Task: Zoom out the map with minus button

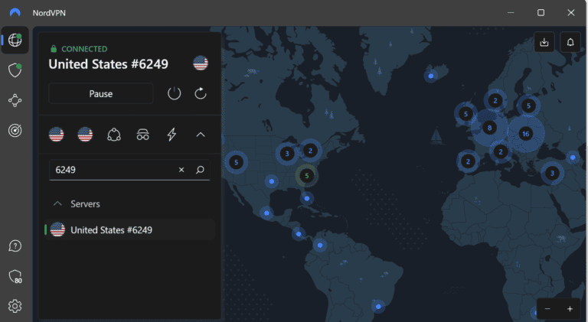Action: (547, 309)
